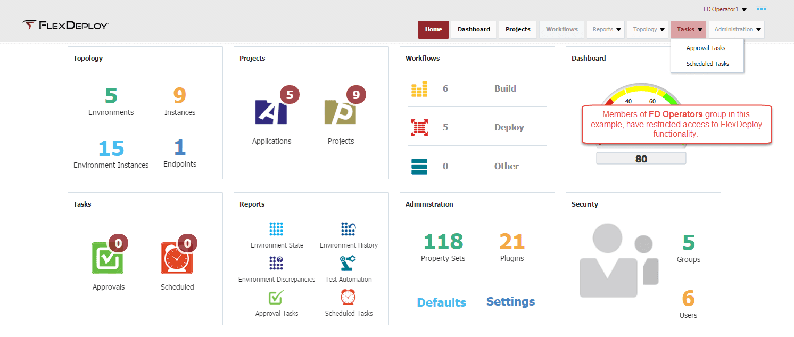Select the Deploy workflows red icon
794x337 pixels.
pyautogui.click(x=419, y=128)
